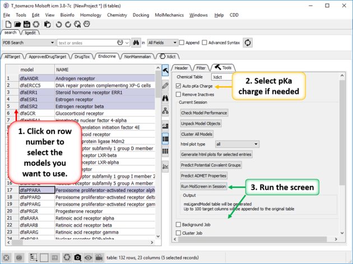Uncheck the Auto pKa Charge checkbox

click(179, 86)
